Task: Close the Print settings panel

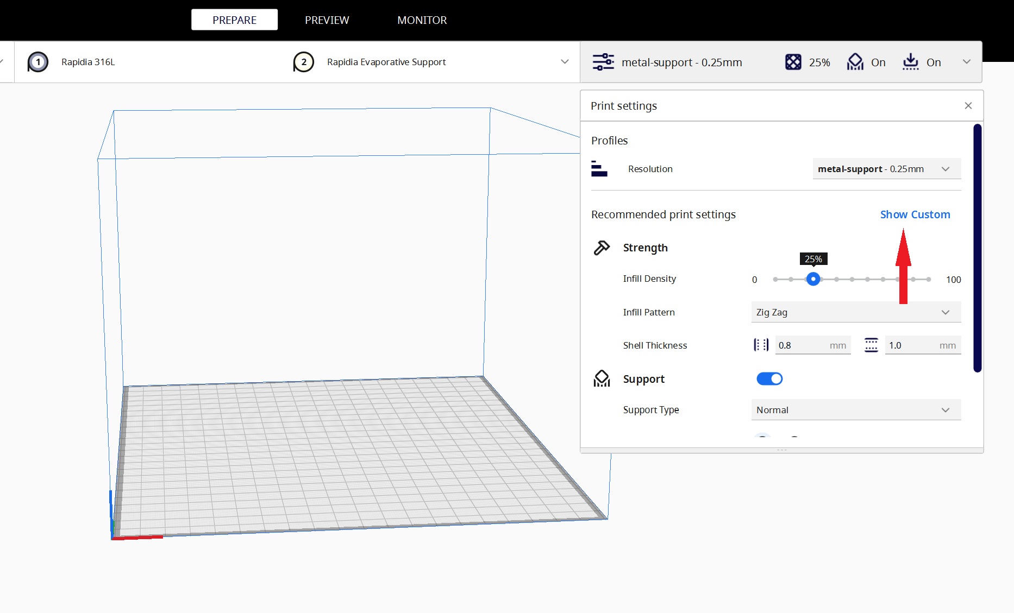Action: (x=968, y=106)
